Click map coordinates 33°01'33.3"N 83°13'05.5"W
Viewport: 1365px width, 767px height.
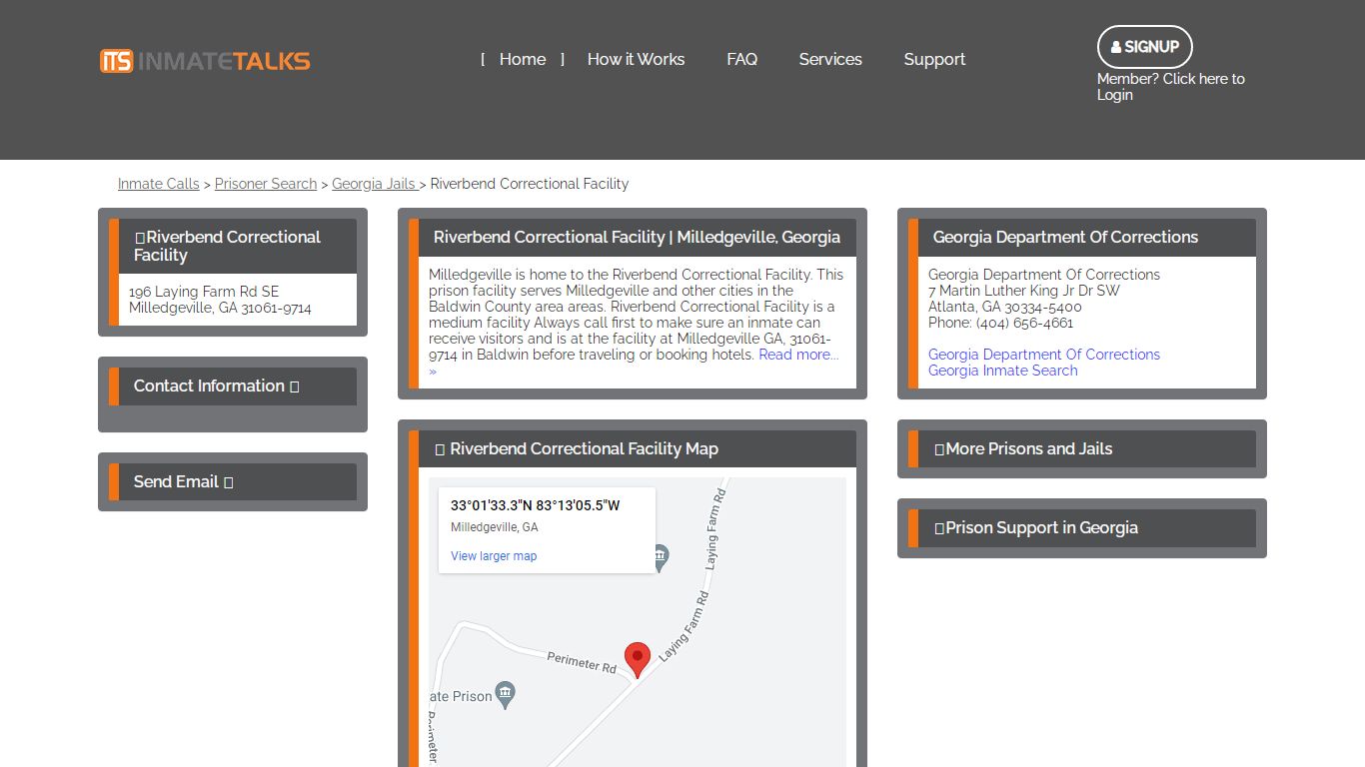[535, 505]
